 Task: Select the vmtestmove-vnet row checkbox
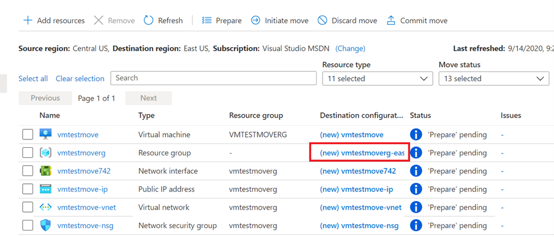click(x=28, y=207)
